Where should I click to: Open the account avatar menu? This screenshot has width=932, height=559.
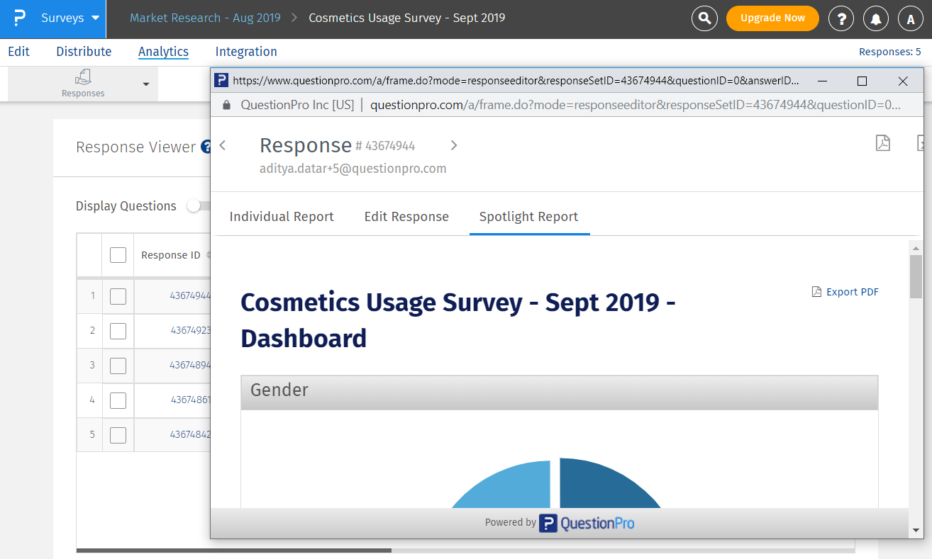pyautogui.click(x=910, y=18)
